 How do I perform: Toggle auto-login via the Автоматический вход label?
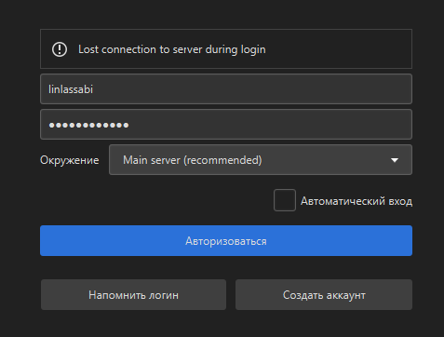pyautogui.click(x=357, y=201)
